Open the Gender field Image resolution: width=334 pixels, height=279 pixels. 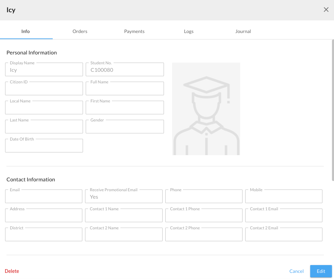pos(125,127)
